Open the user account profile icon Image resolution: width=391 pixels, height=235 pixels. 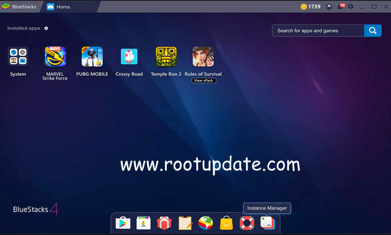tap(329, 7)
